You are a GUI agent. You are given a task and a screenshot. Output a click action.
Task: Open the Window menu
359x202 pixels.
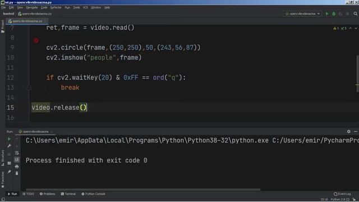[x=96, y=7]
